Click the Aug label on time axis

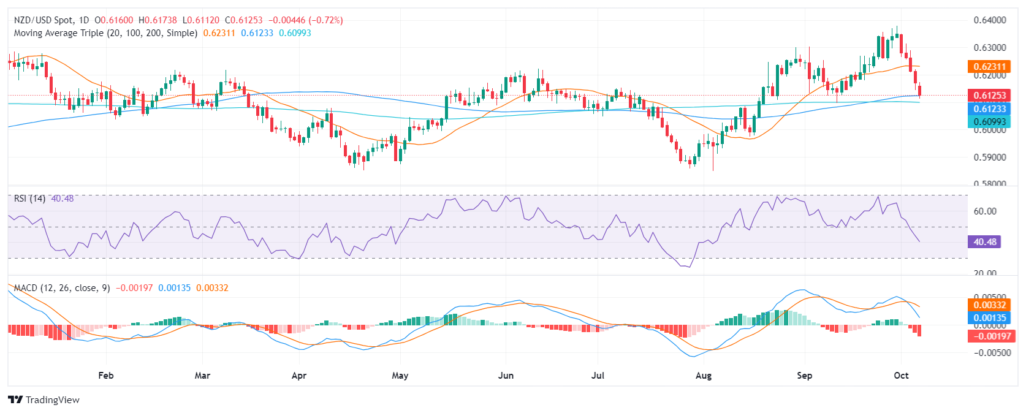(x=704, y=375)
